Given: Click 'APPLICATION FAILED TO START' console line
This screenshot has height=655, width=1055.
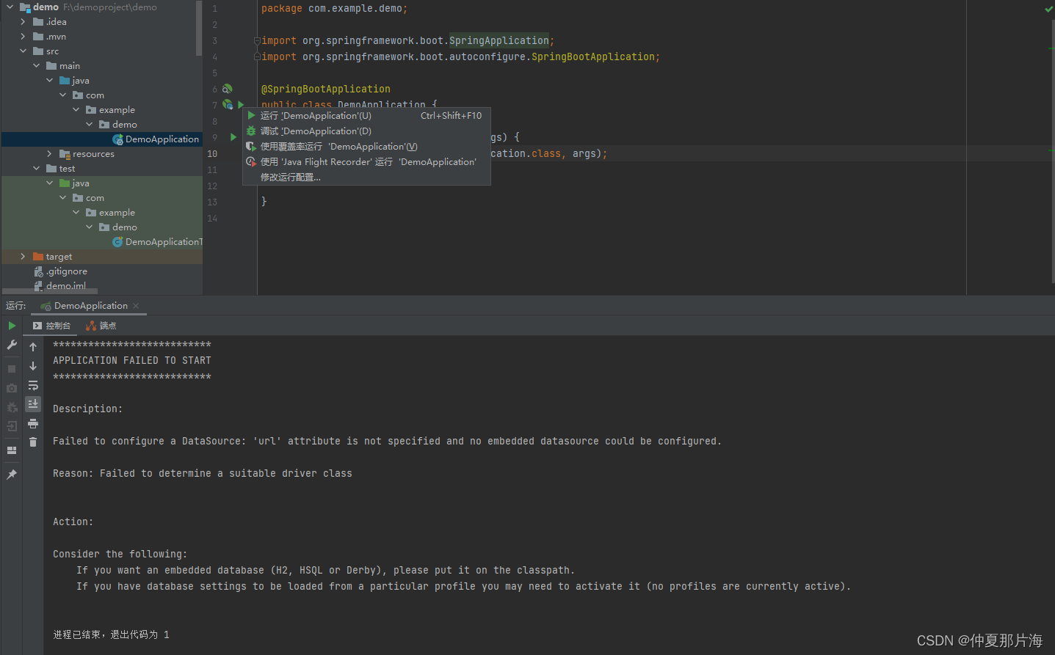Looking at the screenshot, I should click(x=132, y=360).
